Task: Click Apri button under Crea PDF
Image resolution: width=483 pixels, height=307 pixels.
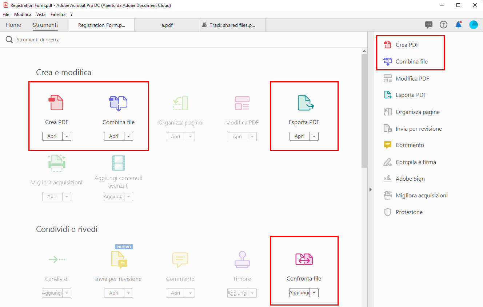Action: tap(52, 136)
